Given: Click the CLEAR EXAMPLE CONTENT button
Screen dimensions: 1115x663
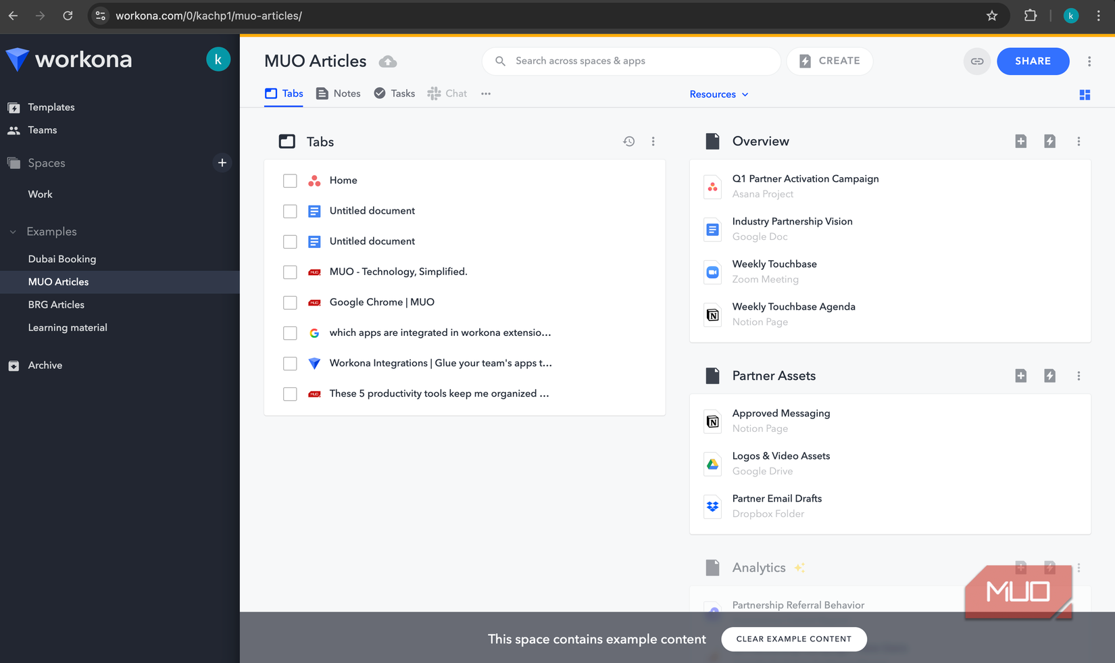Looking at the screenshot, I should pyautogui.click(x=793, y=639).
